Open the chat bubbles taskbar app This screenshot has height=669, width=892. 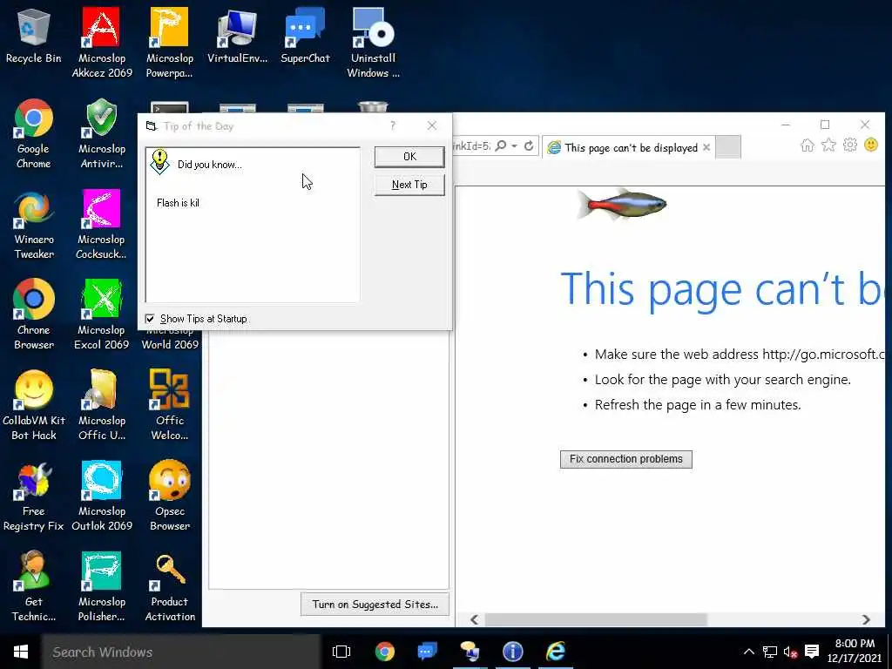tap(427, 652)
